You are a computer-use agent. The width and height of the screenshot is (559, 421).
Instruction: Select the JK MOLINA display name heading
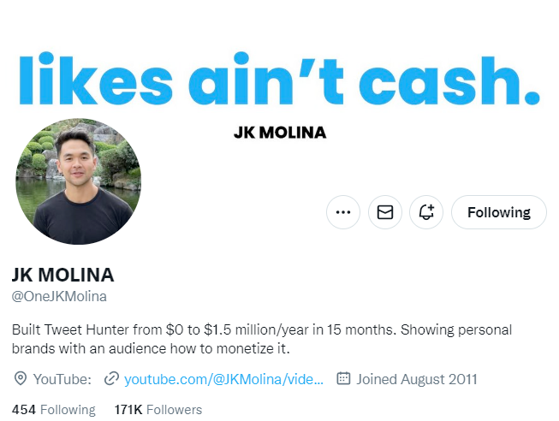[x=62, y=275]
